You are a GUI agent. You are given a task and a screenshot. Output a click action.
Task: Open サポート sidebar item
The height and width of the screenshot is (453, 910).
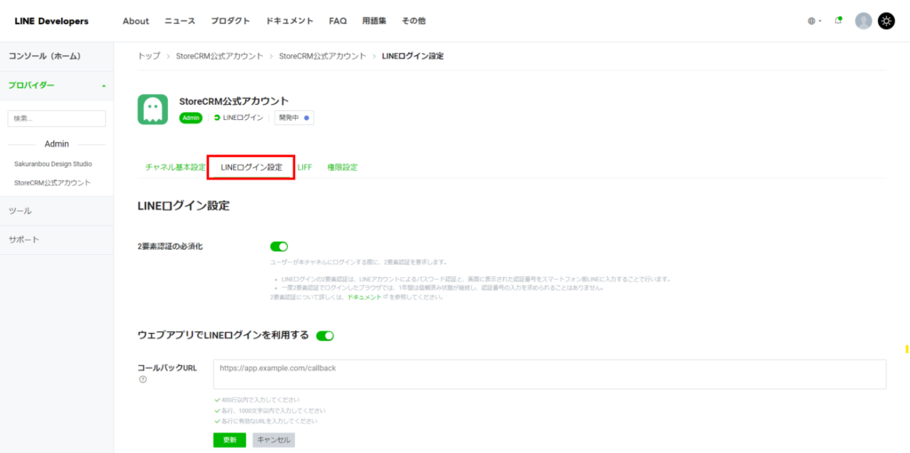57,240
